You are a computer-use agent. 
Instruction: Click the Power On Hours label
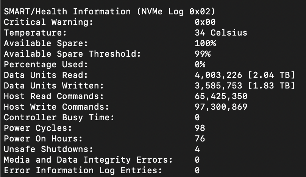tap(43, 138)
